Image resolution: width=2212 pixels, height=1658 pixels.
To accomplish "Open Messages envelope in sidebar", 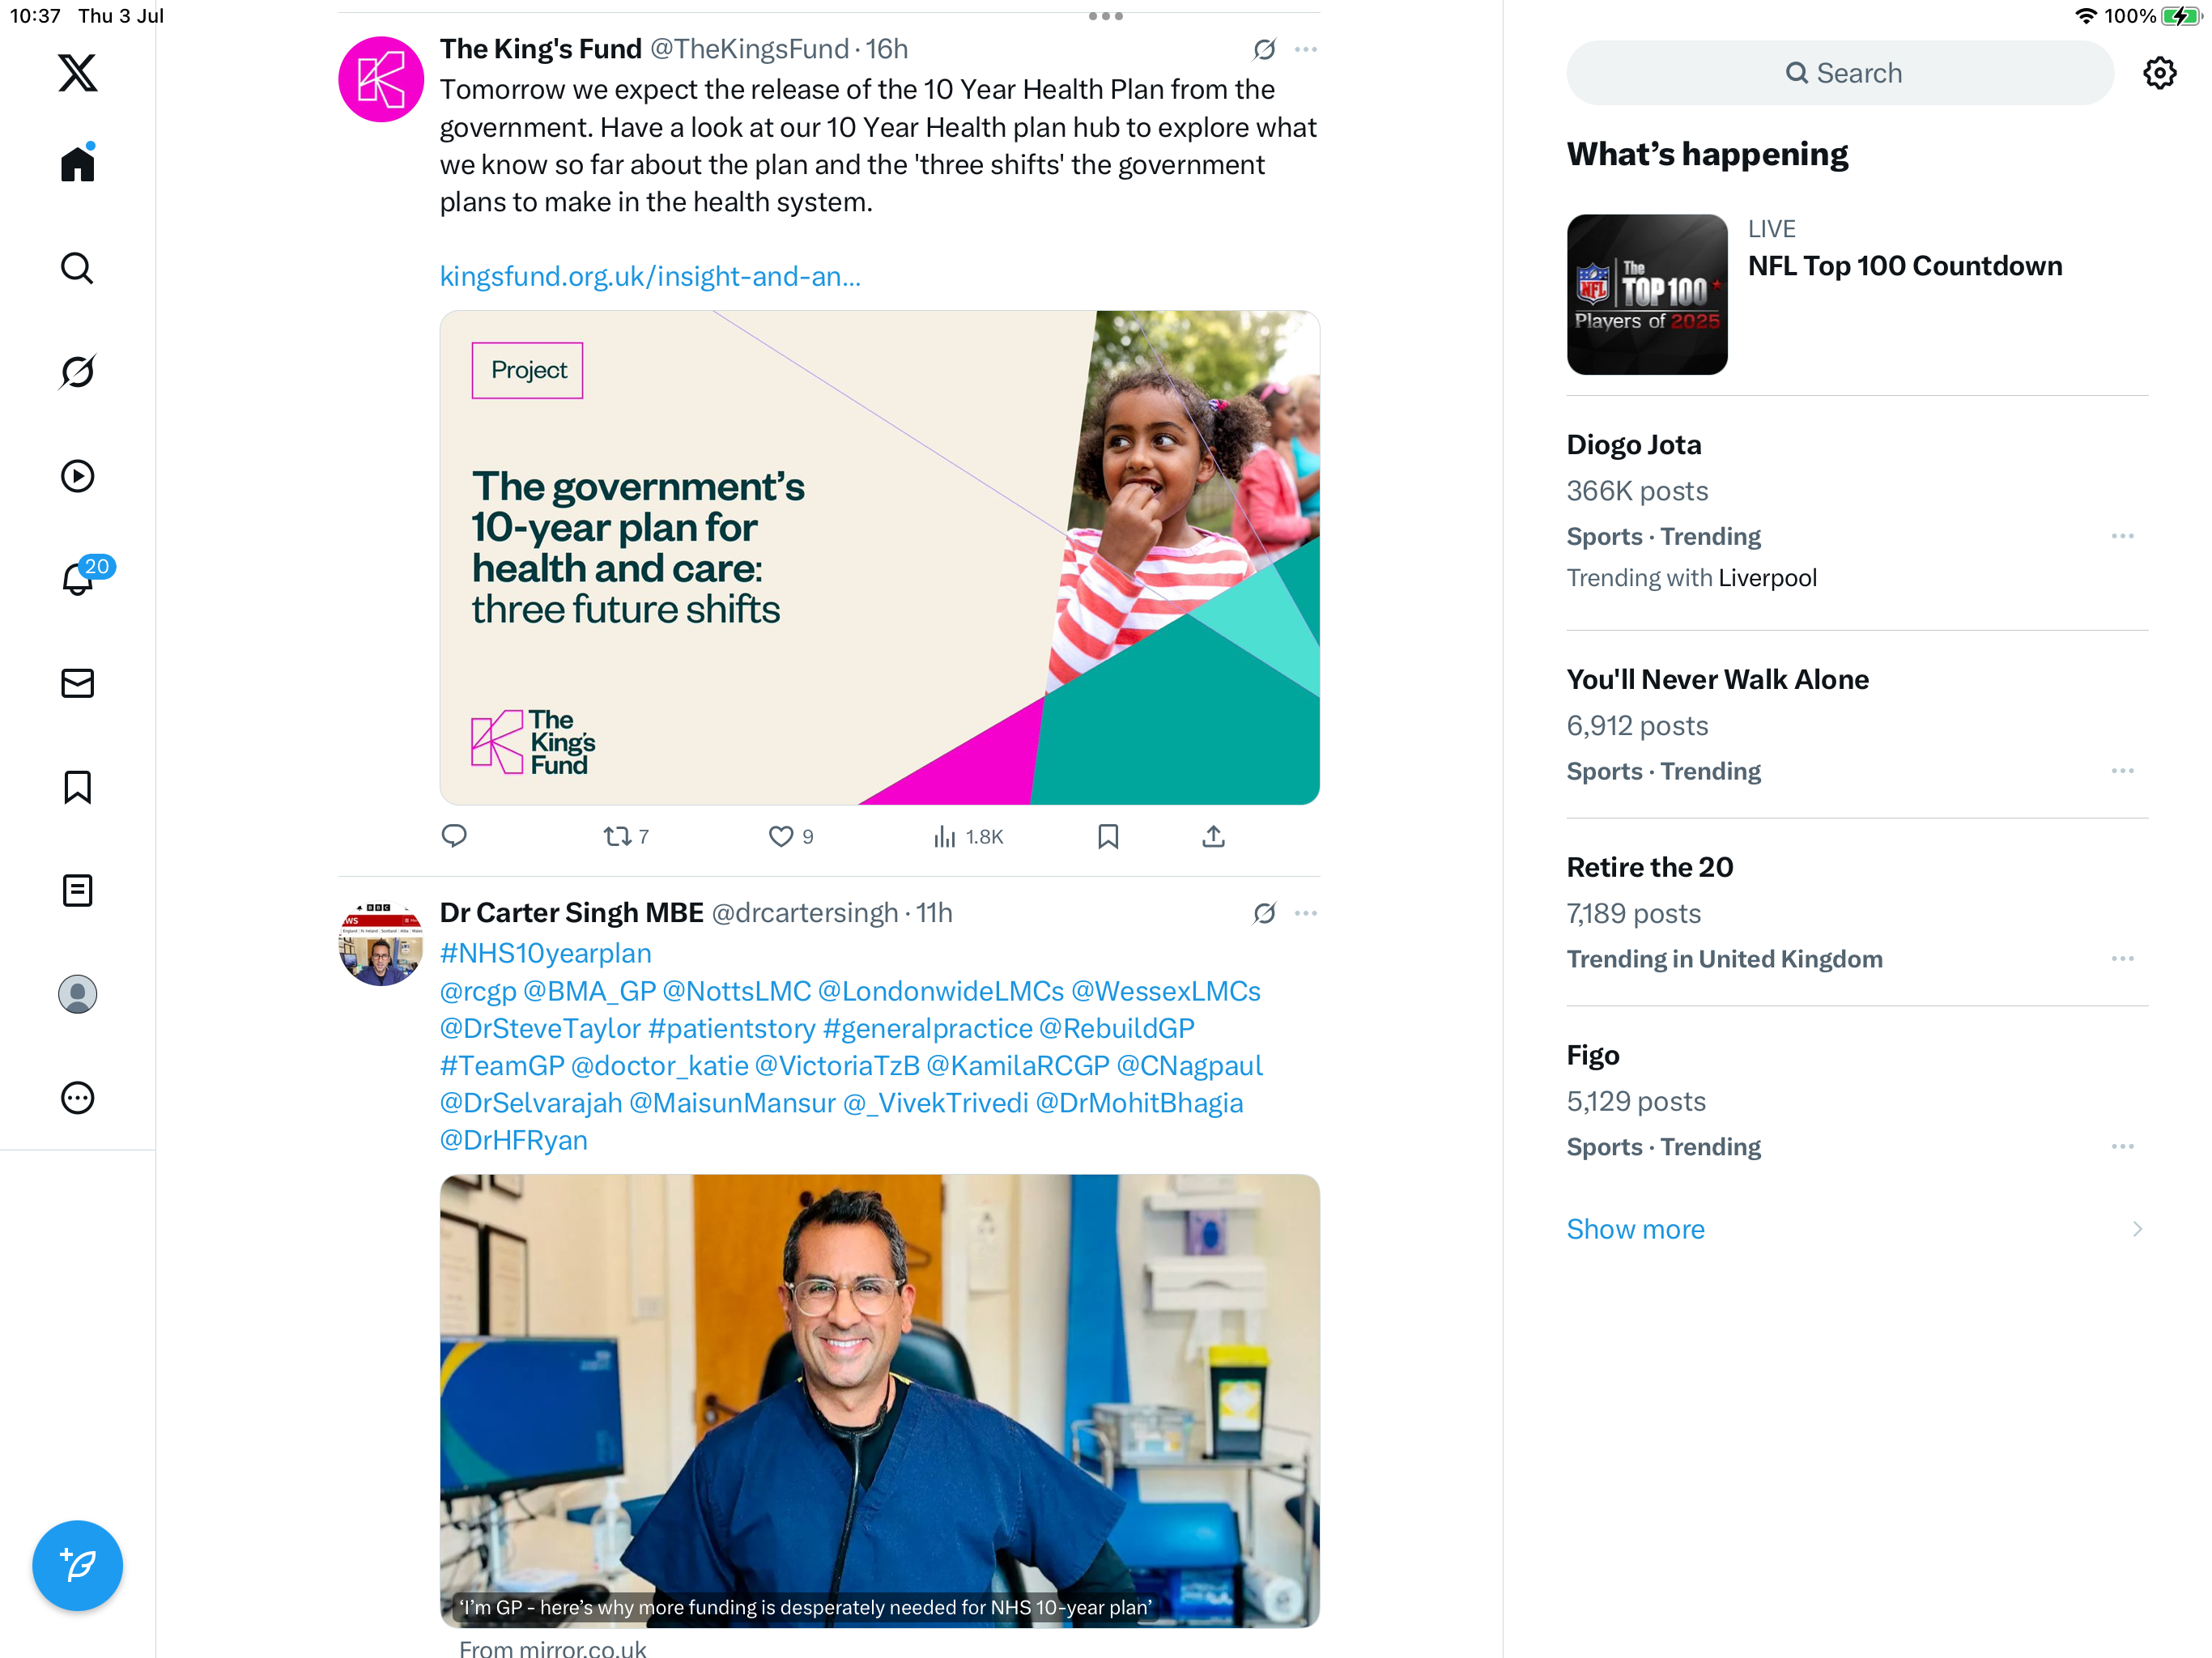I will 77,683.
